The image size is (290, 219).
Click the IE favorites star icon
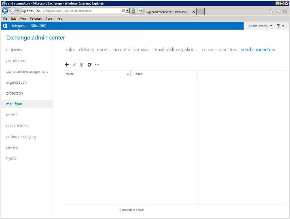[x=279, y=11]
